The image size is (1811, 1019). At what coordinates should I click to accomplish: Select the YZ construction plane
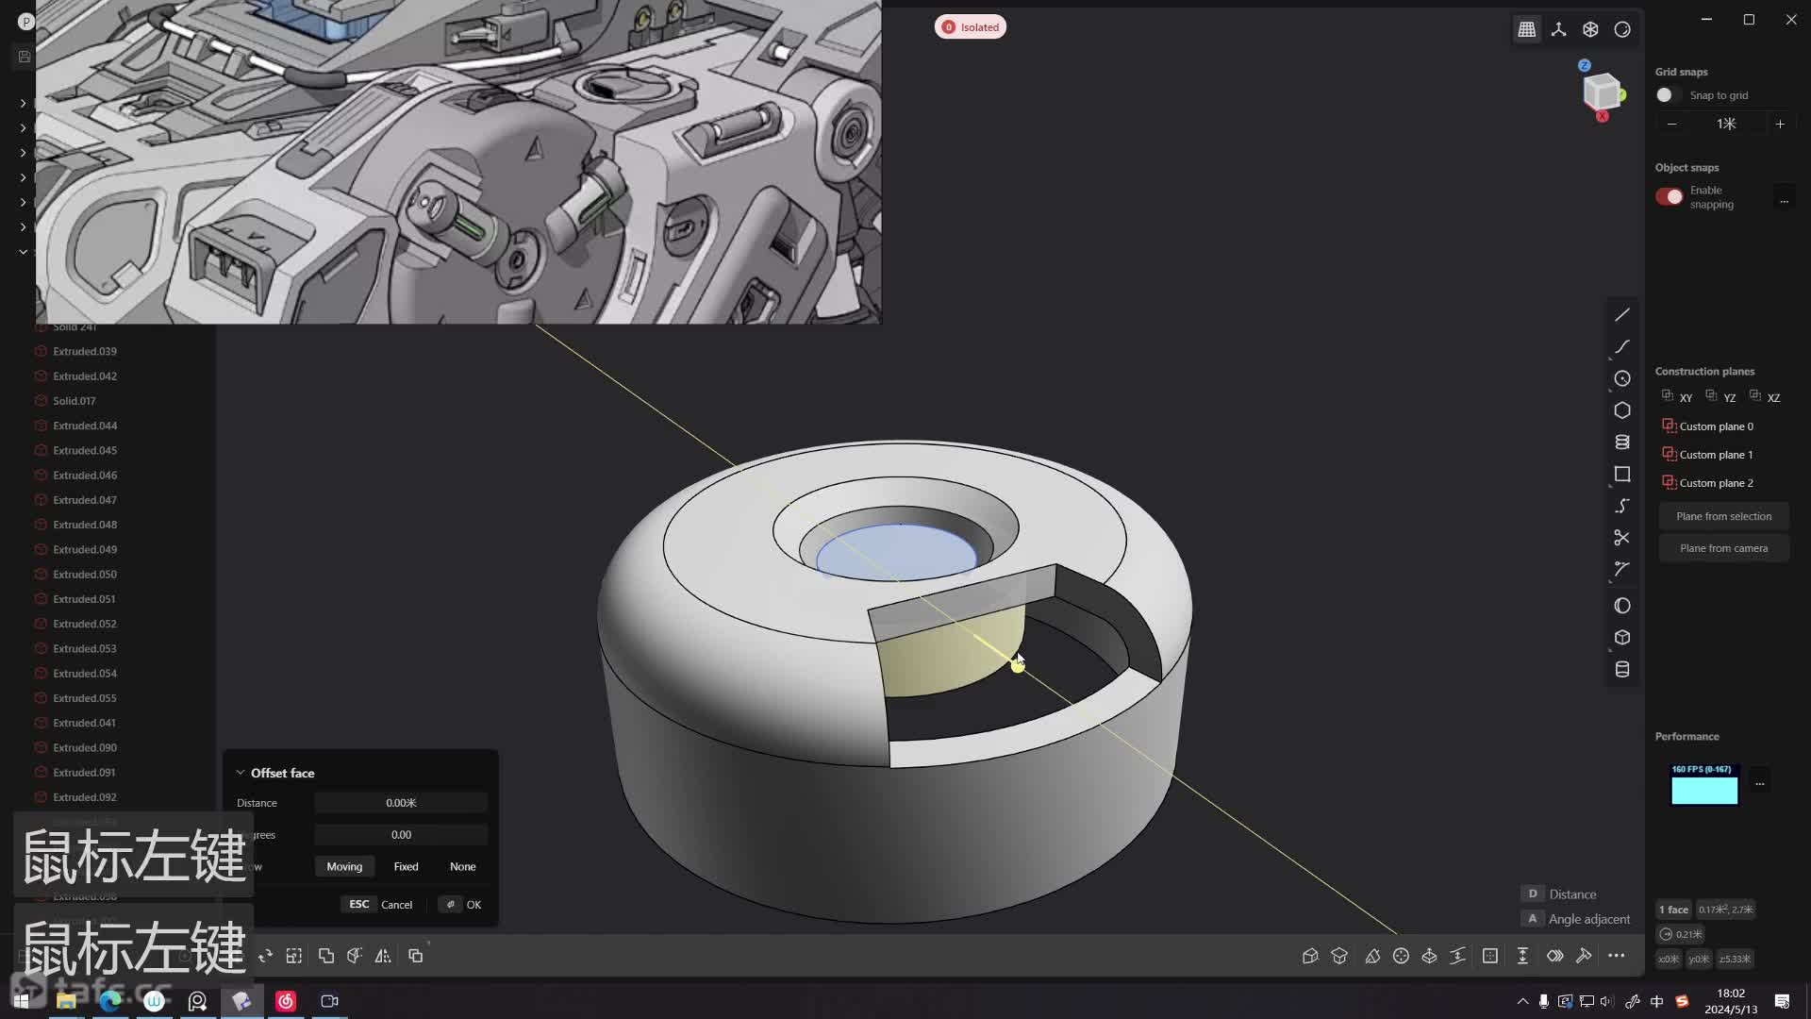1720,397
